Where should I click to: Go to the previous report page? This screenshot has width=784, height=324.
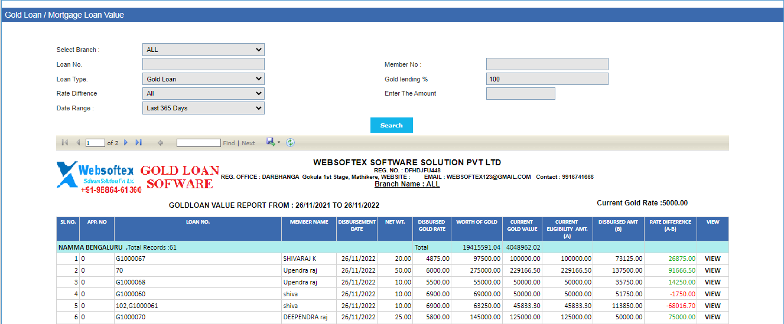(x=78, y=143)
